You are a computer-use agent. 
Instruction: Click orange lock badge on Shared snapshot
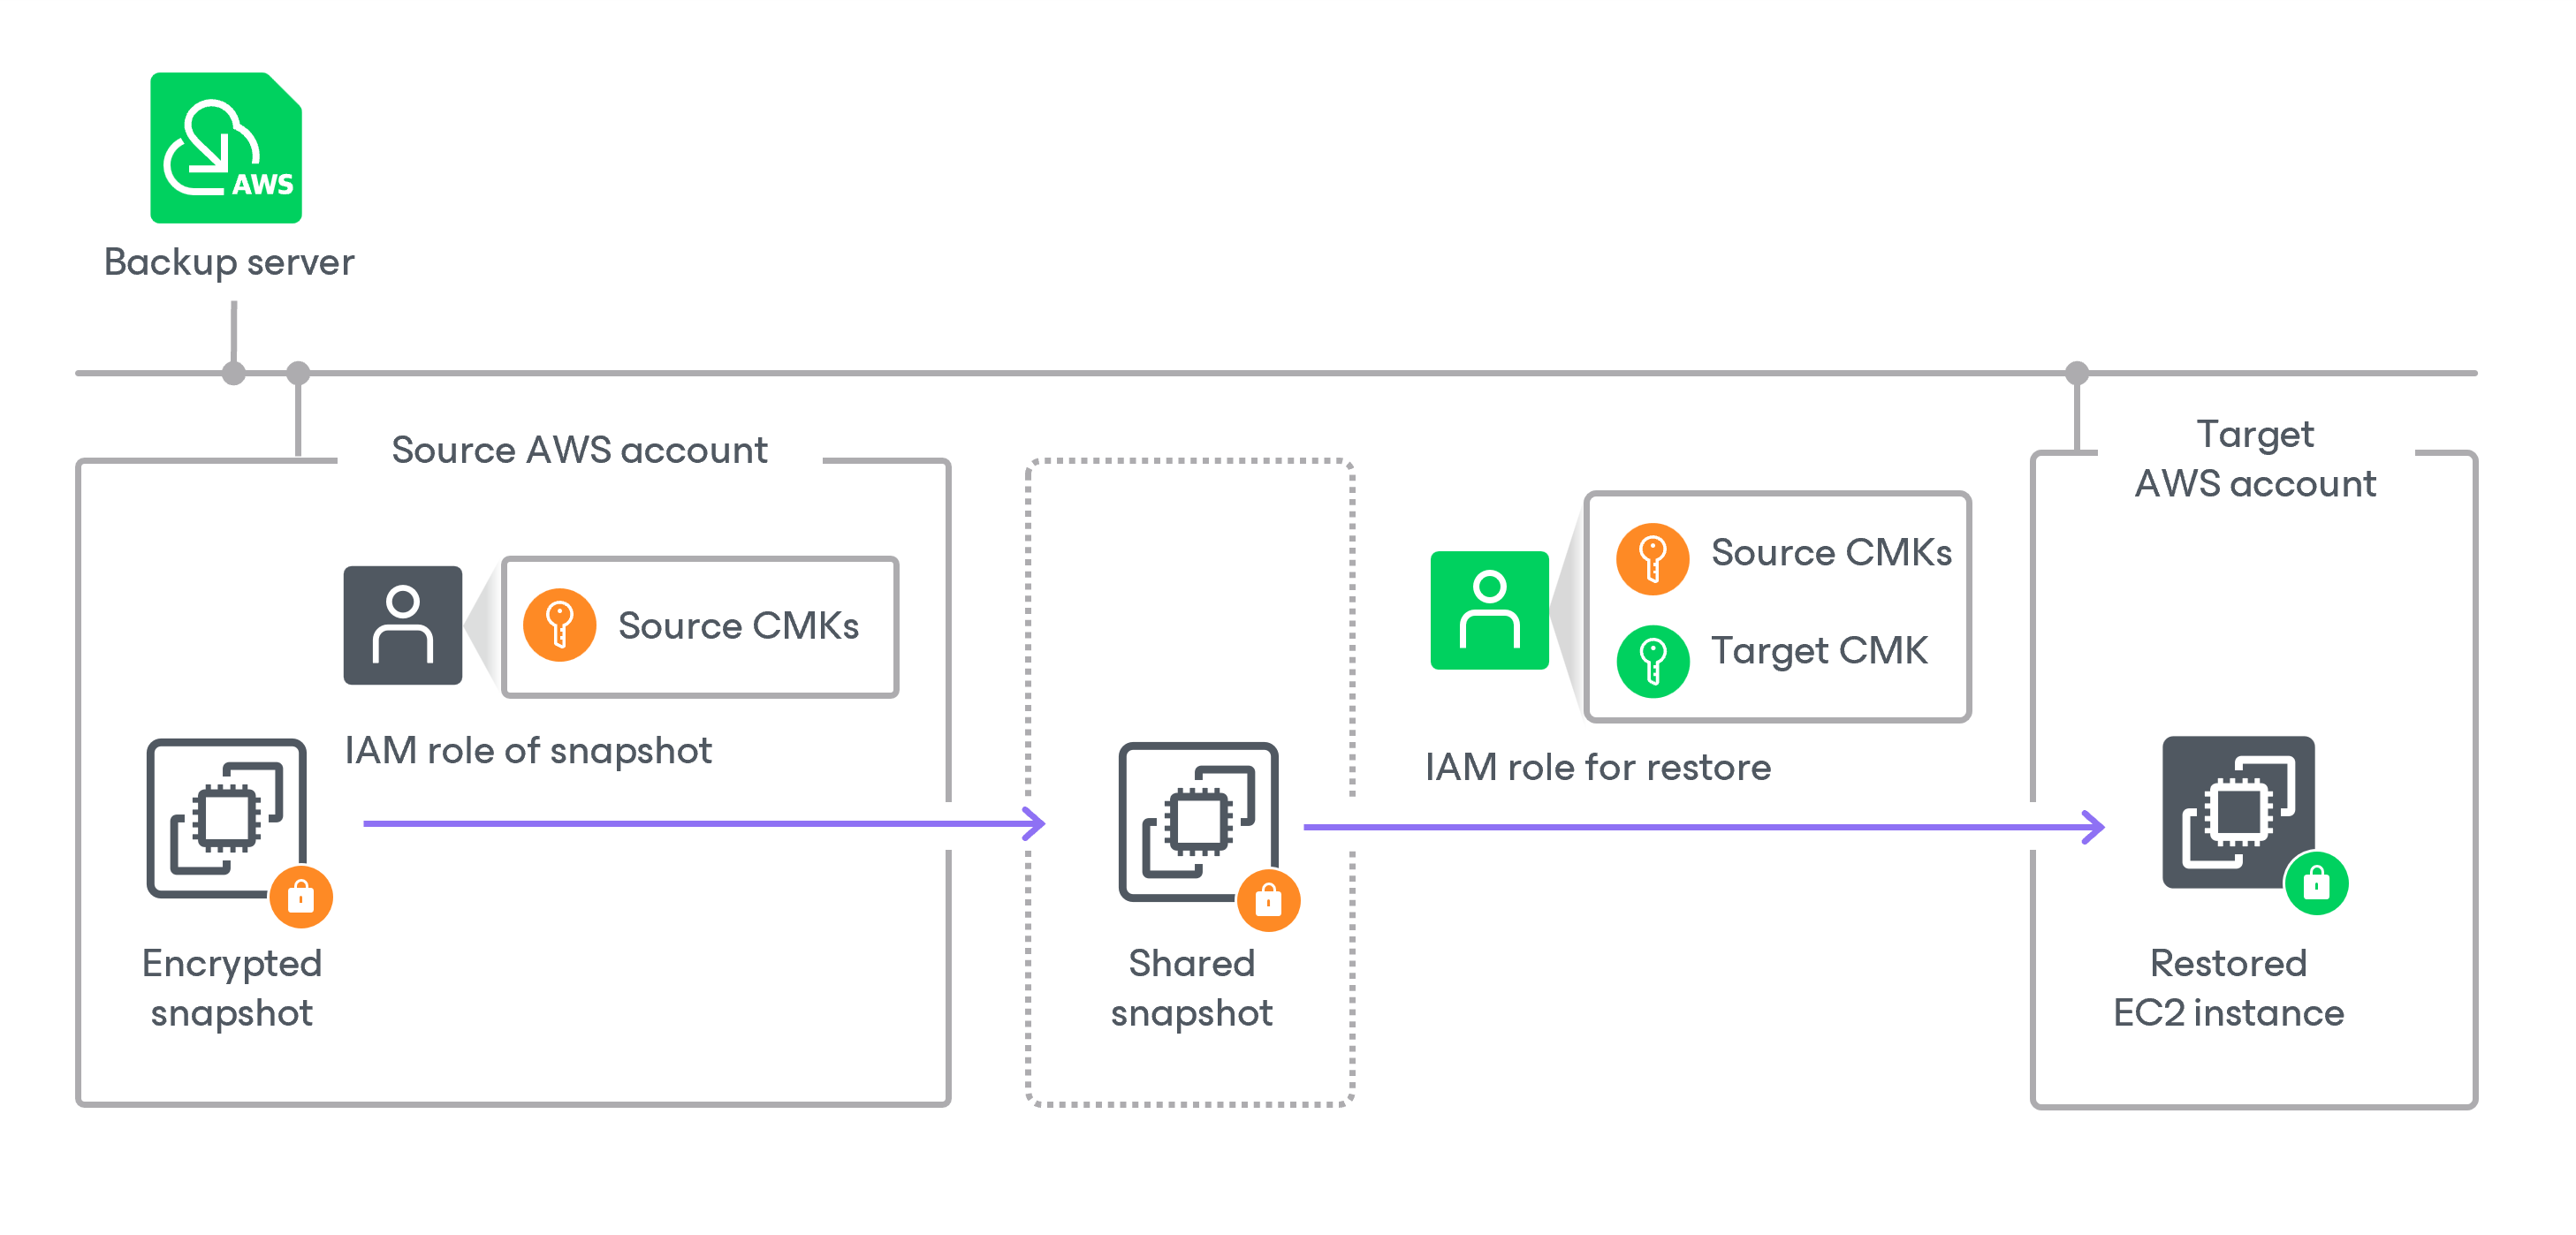click(x=1268, y=900)
